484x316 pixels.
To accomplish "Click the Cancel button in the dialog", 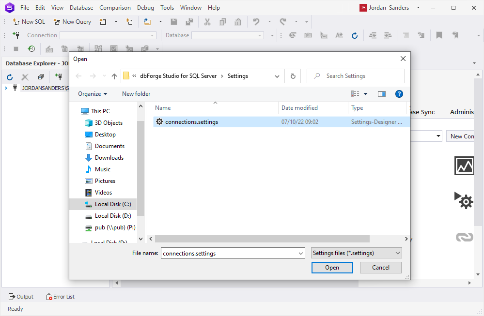I will click(381, 268).
